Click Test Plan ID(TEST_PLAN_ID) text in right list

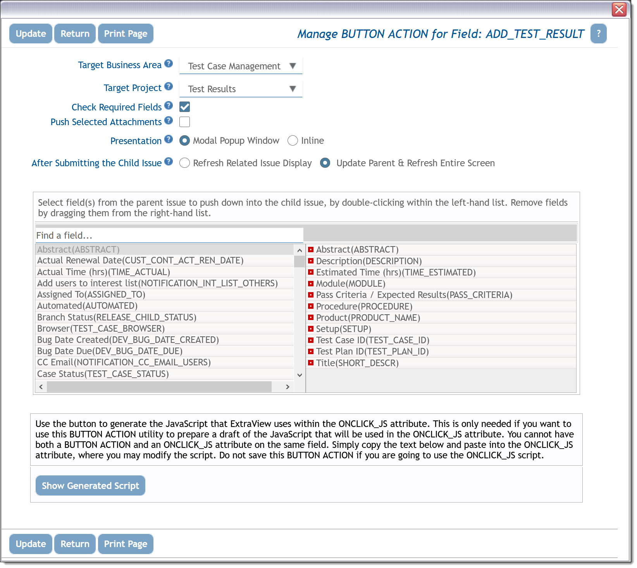(372, 351)
